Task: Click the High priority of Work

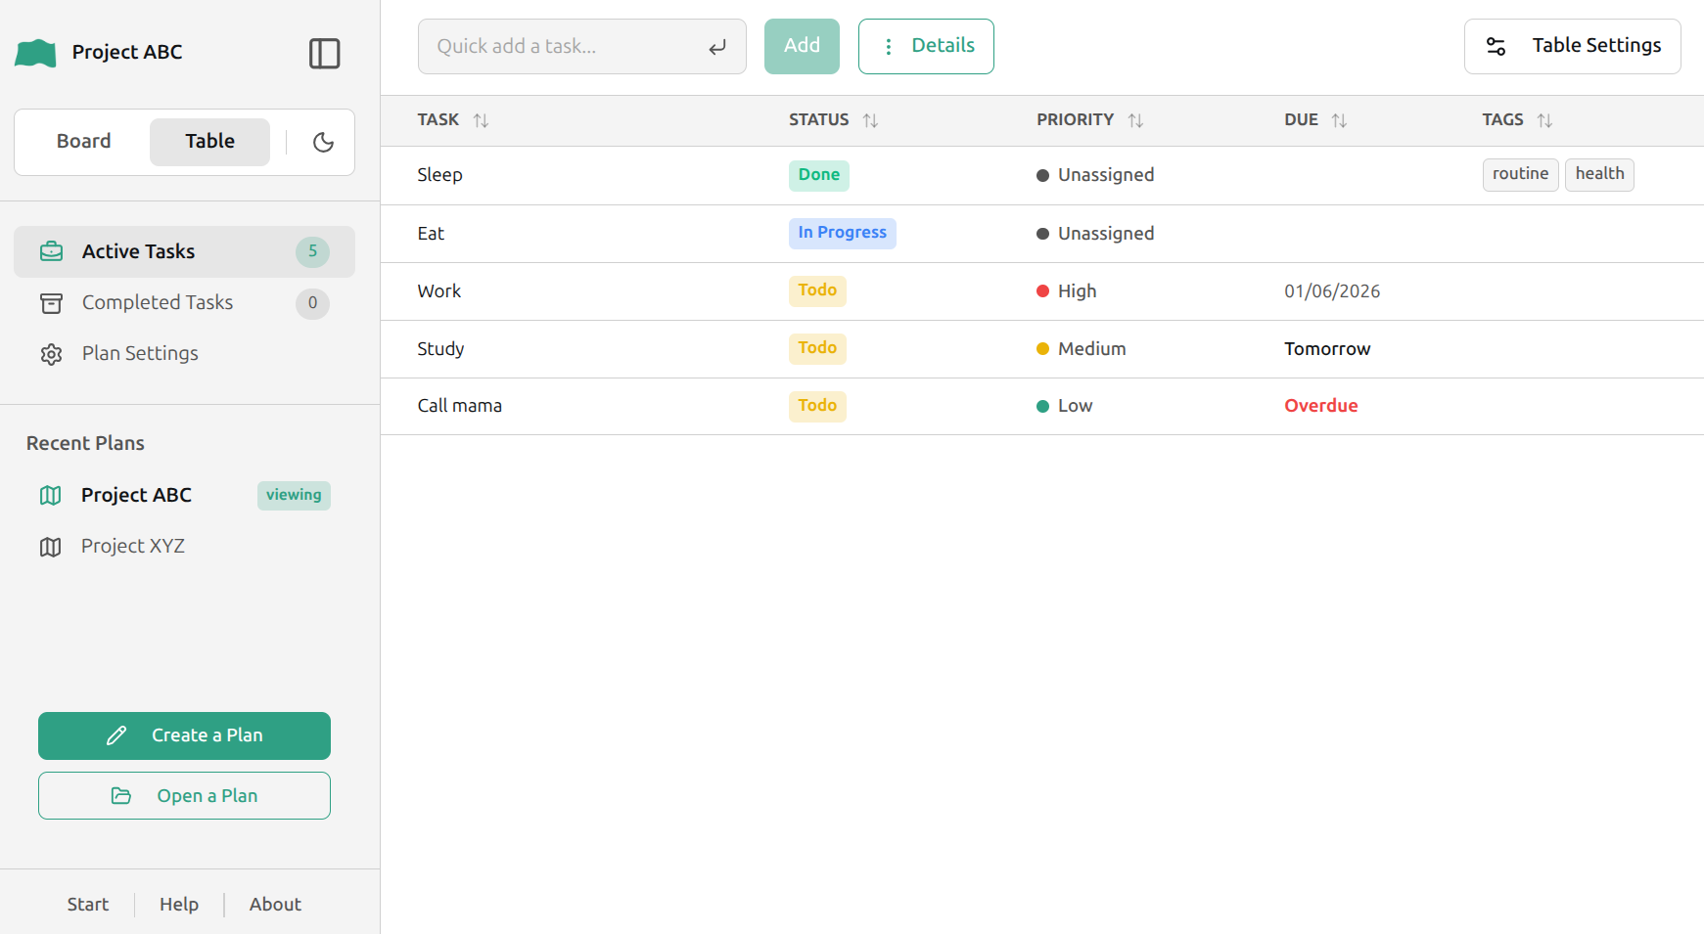Action: tap(1067, 291)
